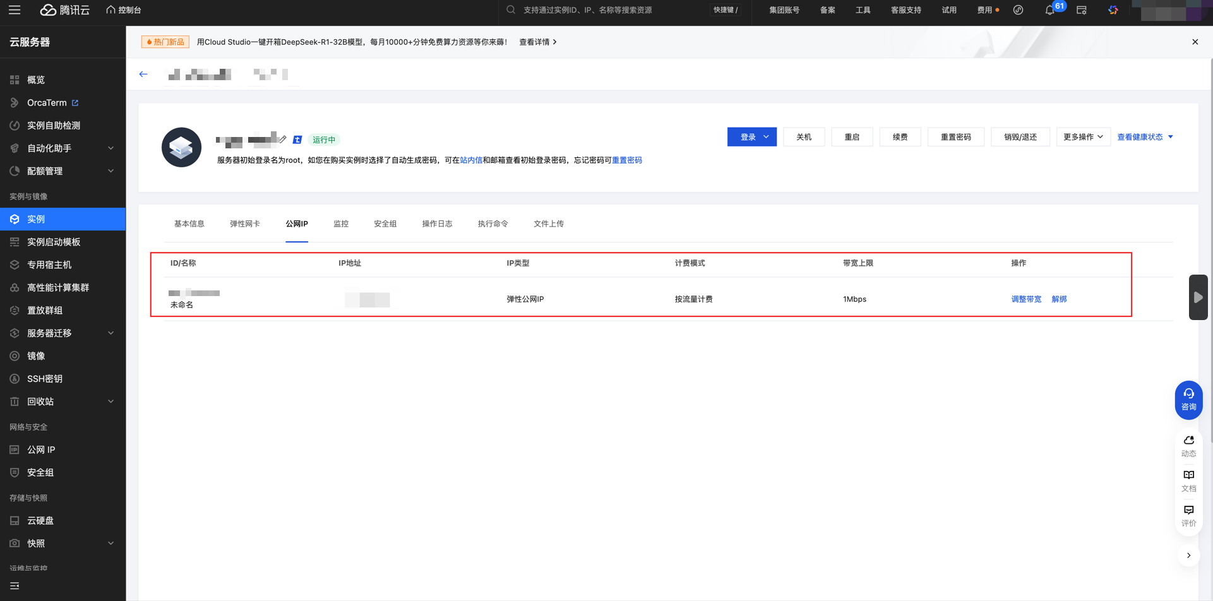Switch to the 监控 tab
The height and width of the screenshot is (601, 1213).
tap(341, 223)
